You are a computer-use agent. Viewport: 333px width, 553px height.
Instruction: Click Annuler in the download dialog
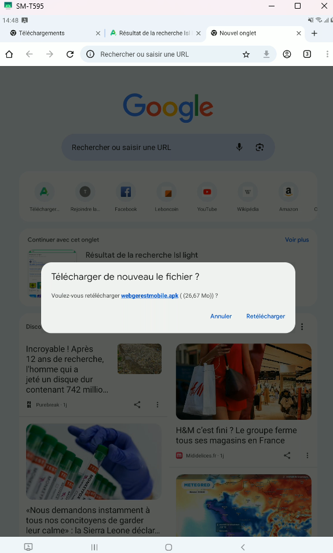[x=221, y=316]
